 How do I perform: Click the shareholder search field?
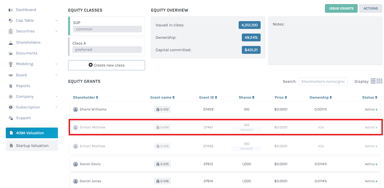pos(323,81)
